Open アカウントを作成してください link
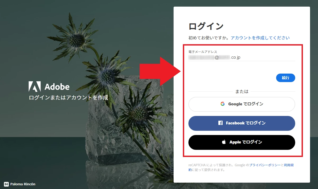Screen dimensions: 318x189 tap(260, 38)
